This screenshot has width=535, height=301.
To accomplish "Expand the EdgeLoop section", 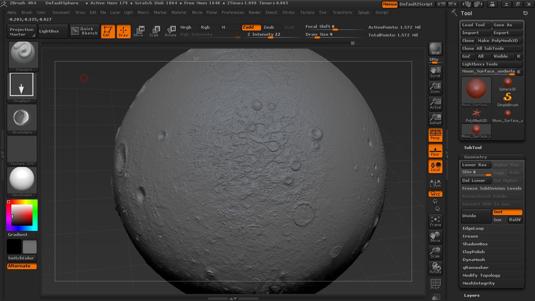I will tap(473, 228).
